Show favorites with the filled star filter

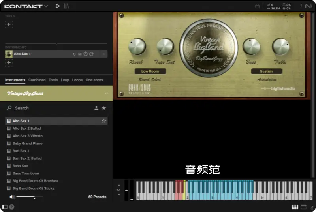[104, 108]
